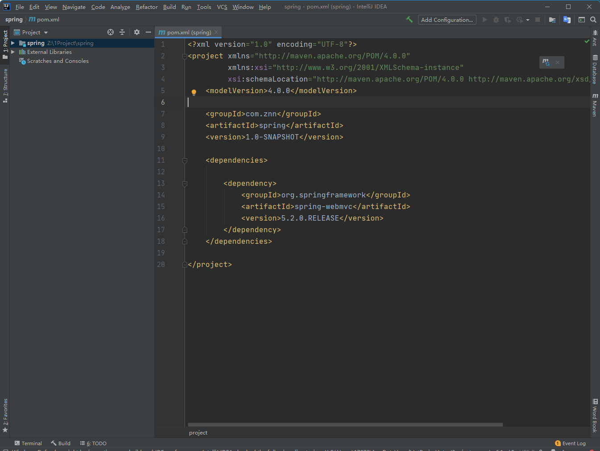Click the Profiler run icon
Viewport: 600px width, 451px height.
click(519, 20)
